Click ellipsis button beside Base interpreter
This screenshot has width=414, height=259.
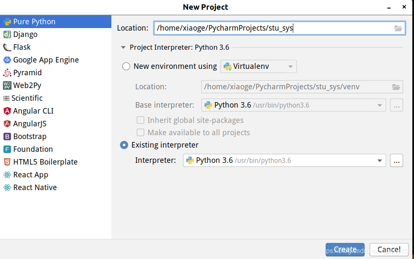397,105
